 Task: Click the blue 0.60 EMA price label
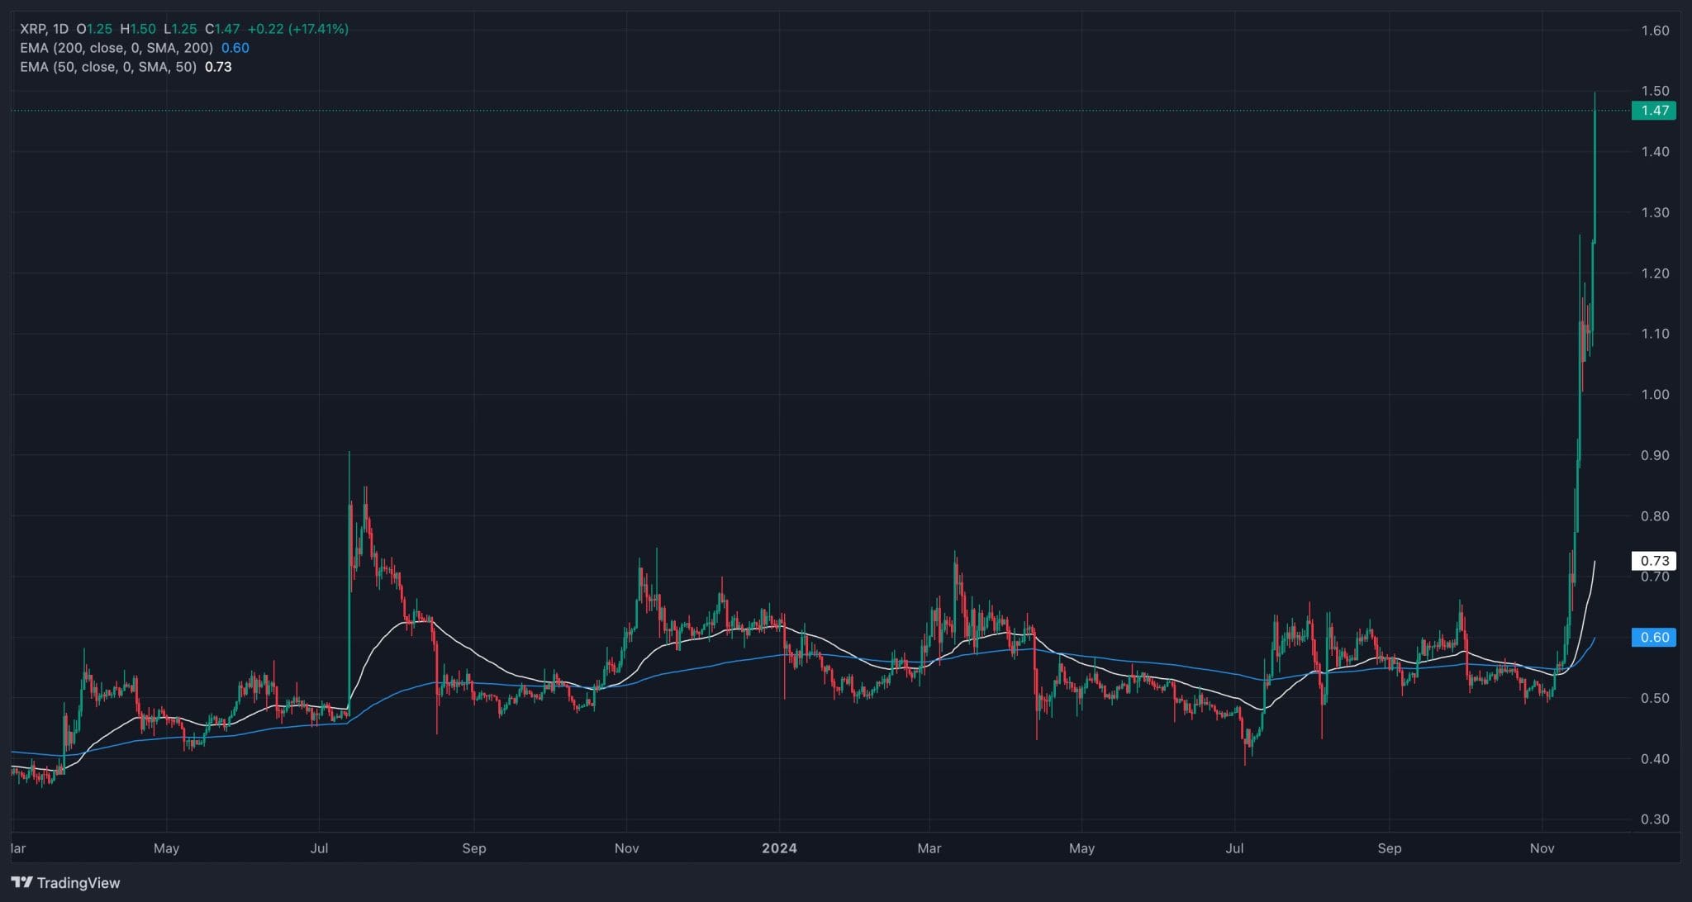pyautogui.click(x=1653, y=637)
